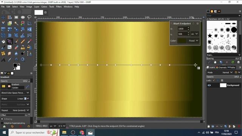
Task: Select the Blur/Sharpen droplet tool
Action: [16, 54]
